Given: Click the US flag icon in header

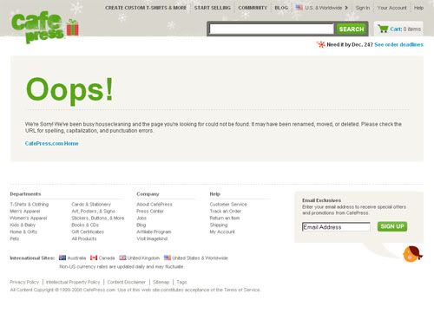Looking at the screenshot, I should pyautogui.click(x=299, y=8).
